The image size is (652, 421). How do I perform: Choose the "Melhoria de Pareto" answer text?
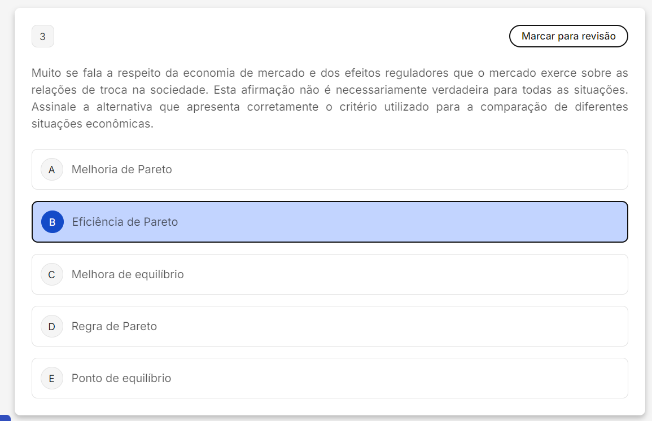(122, 169)
